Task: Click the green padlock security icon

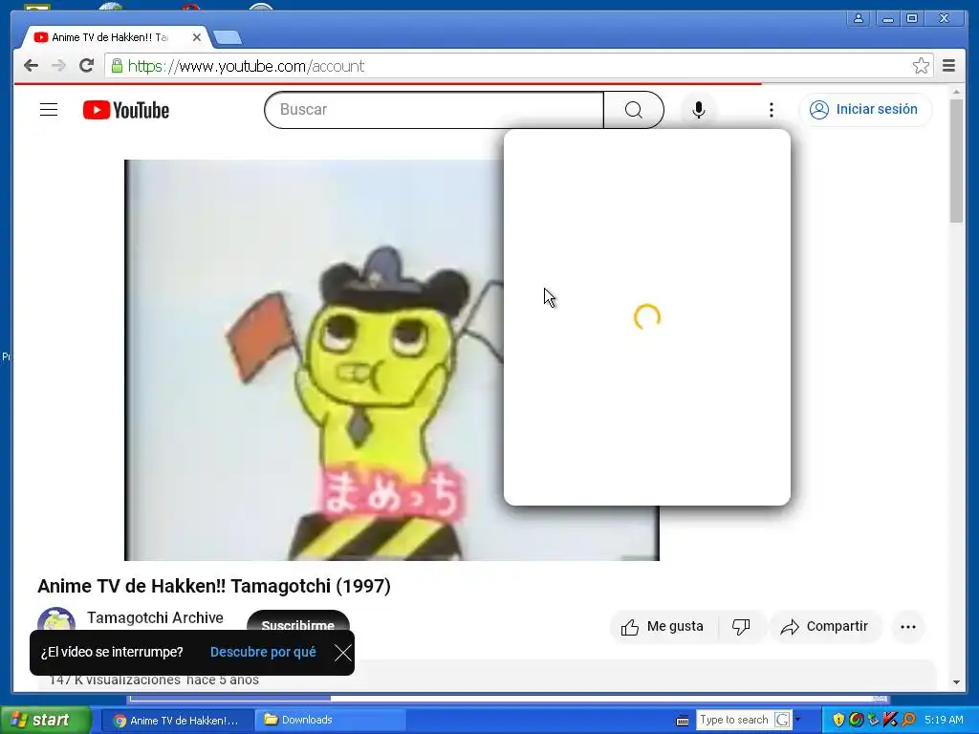Action: coord(117,66)
